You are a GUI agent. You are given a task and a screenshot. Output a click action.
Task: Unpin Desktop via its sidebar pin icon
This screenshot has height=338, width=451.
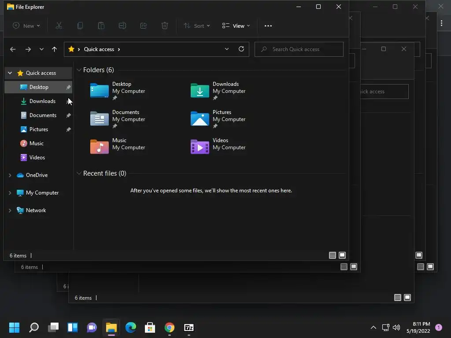[68, 87]
